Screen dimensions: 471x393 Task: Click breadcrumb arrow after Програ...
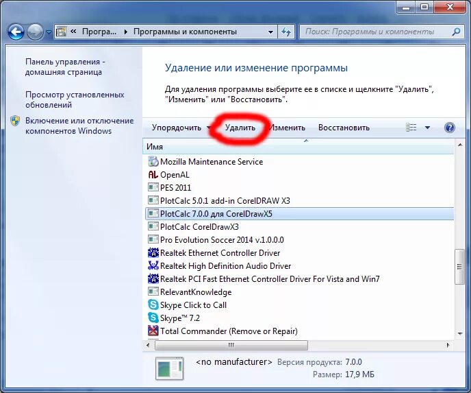tap(125, 32)
